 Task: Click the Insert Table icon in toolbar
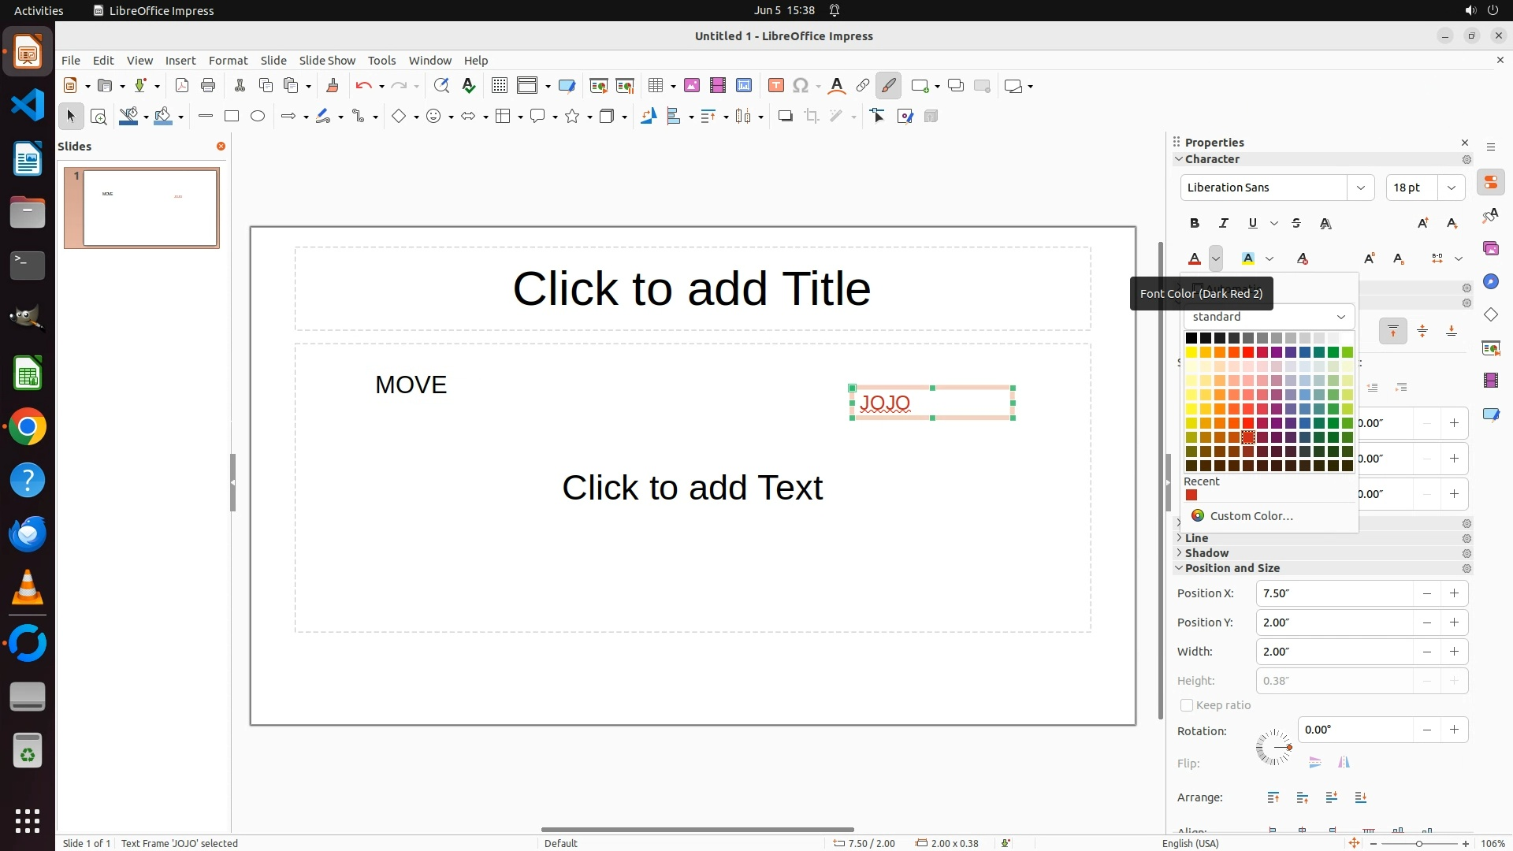(x=655, y=86)
